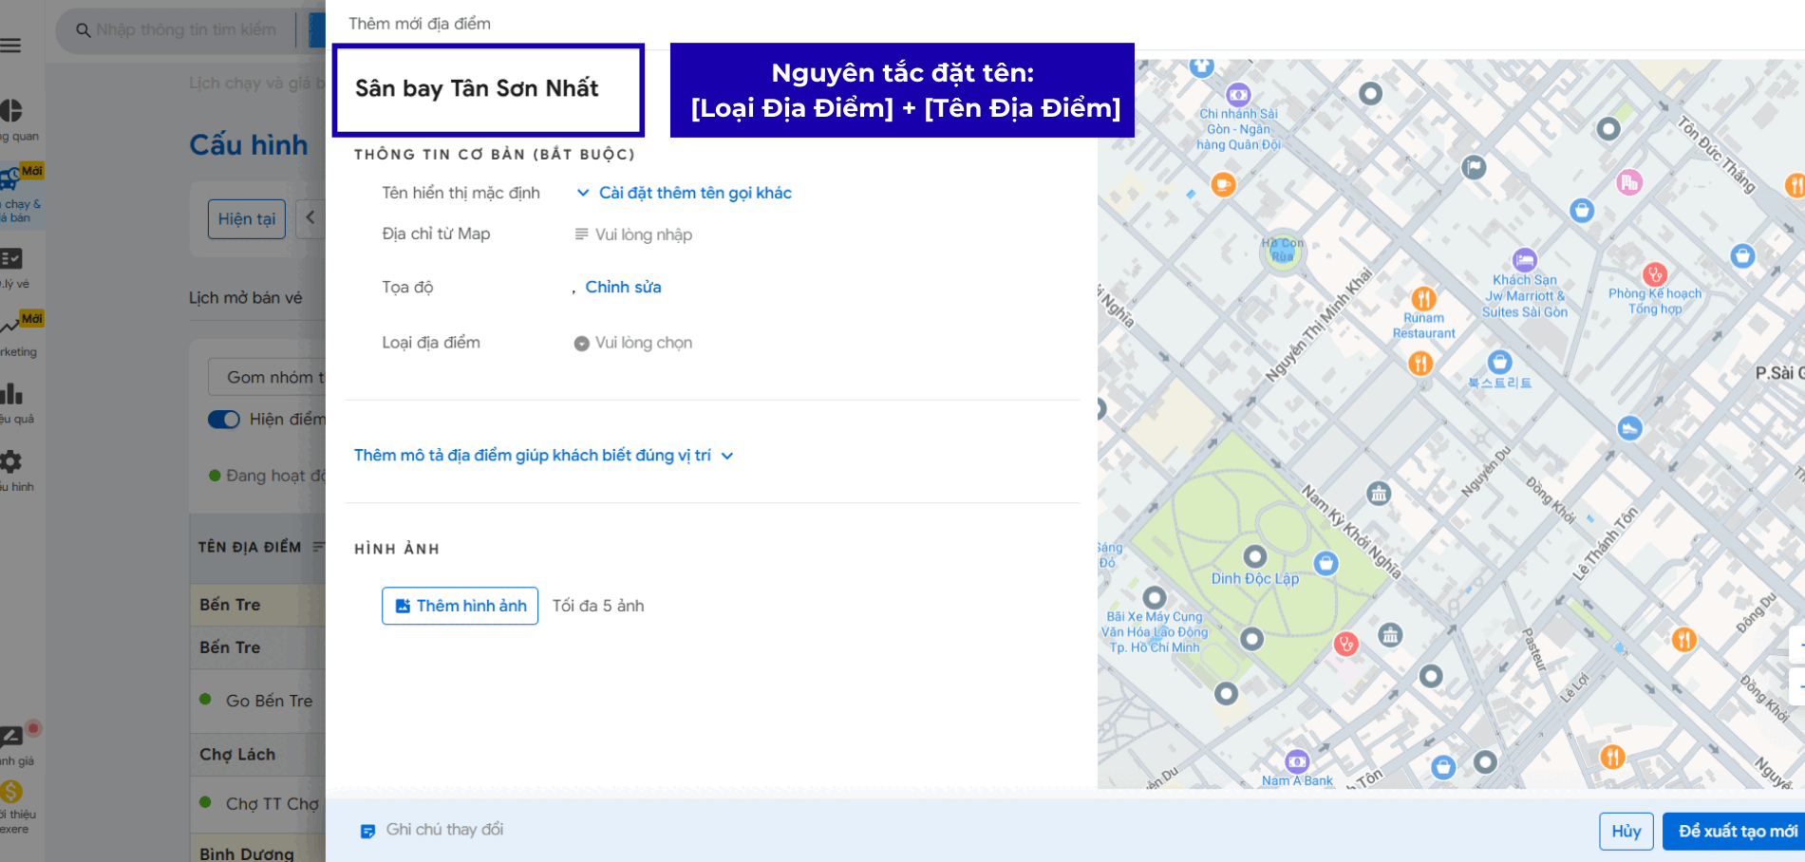Viewport: 1805px width, 862px height.
Task: Open the hamburger menu icon
Action: (x=10, y=46)
